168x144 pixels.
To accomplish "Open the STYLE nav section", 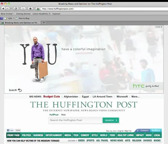I will pos(94,135).
